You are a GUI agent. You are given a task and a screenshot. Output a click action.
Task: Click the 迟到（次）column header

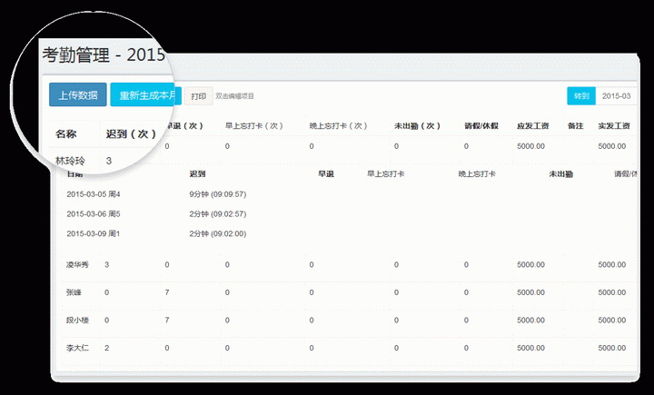tap(131, 133)
